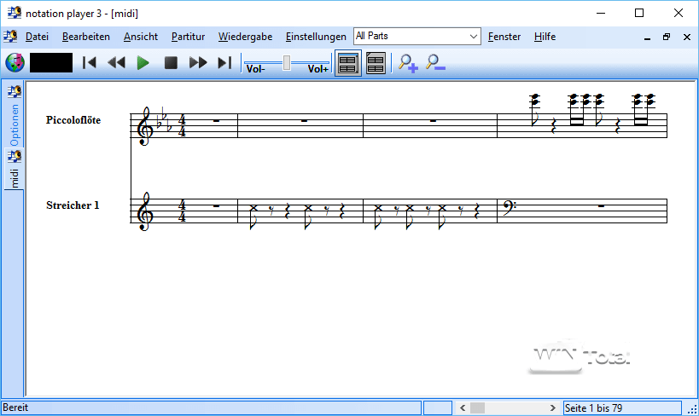Open the Fenster menu
Image resolution: width=699 pixels, height=416 pixels.
tap(504, 37)
